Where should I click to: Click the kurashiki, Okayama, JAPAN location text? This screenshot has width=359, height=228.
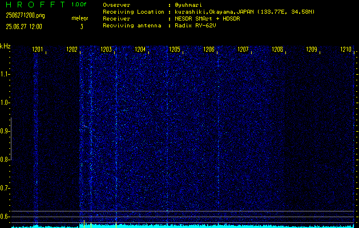pyautogui.click(x=244, y=12)
